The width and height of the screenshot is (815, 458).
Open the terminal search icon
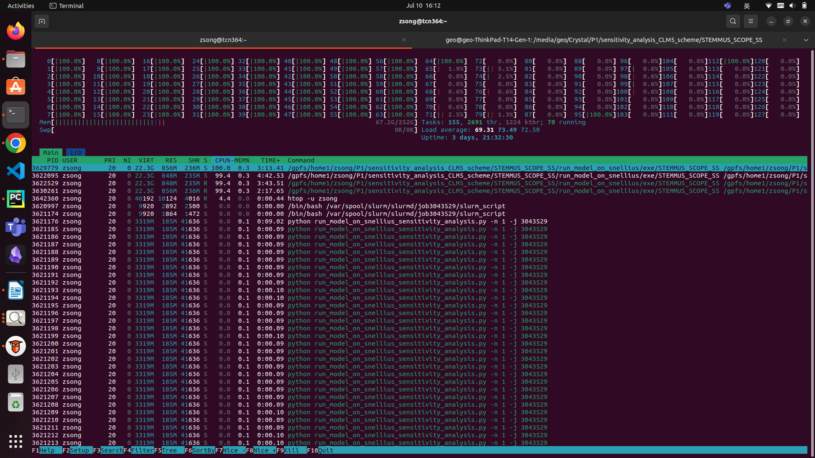[x=733, y=21]
